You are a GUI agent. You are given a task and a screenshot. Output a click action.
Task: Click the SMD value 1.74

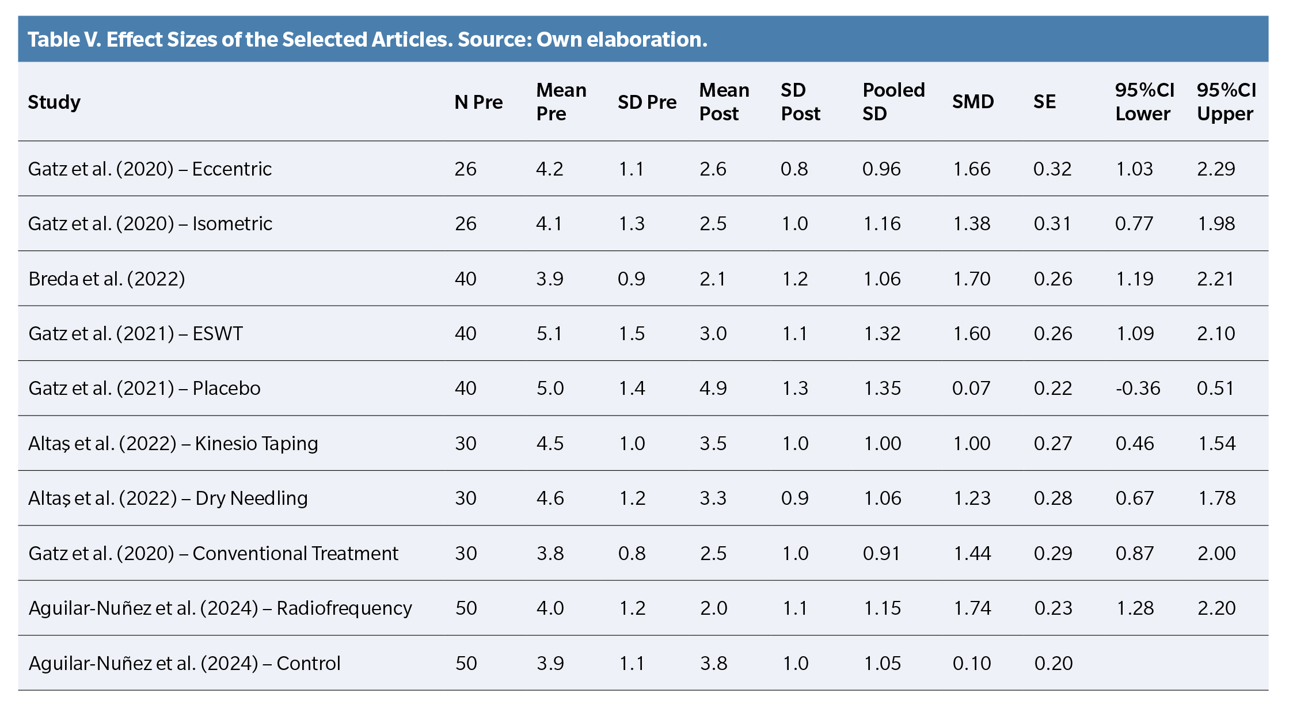[x=972, y=608]
